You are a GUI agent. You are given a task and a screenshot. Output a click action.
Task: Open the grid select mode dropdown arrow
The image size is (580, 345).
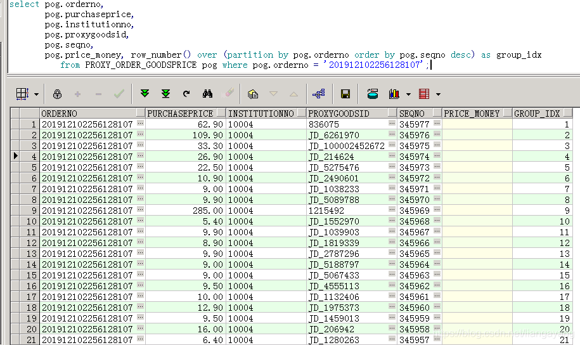click(x=36, y=94)
